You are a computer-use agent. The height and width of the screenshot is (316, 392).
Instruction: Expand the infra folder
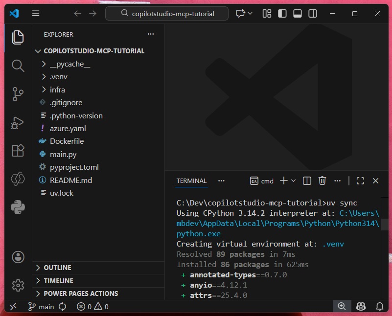pos(57,90)
